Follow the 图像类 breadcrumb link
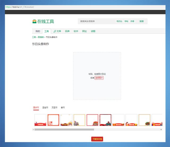Viewport: 170px width, 147px height. point(41,37)
